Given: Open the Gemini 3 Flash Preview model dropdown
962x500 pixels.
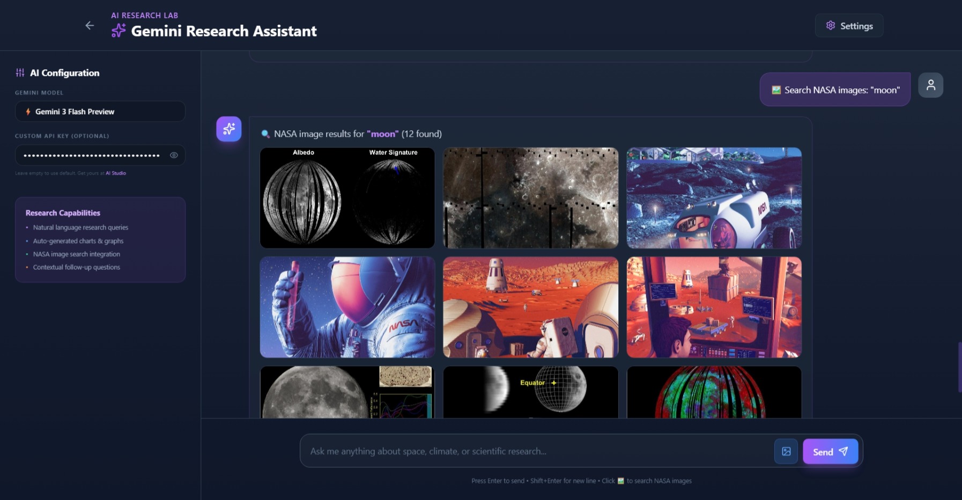Looking at the screenshot, I should click(x=100, y=112).
